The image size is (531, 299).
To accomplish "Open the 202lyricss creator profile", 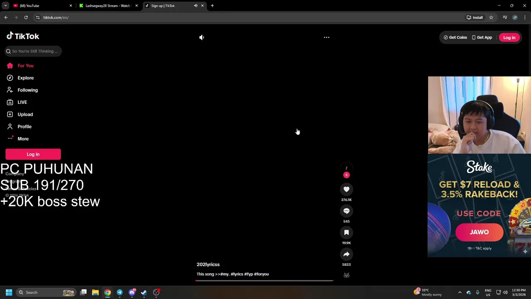I will click(208, 265).
